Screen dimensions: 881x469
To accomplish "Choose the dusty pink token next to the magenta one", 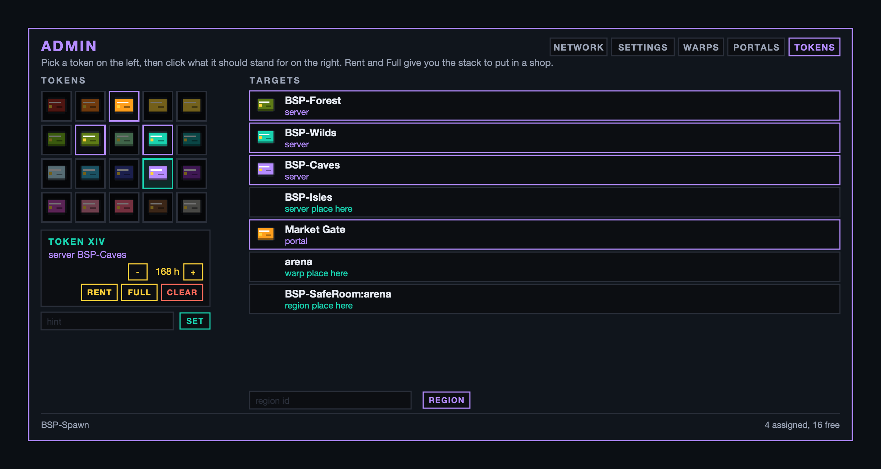I will [90, 207].
